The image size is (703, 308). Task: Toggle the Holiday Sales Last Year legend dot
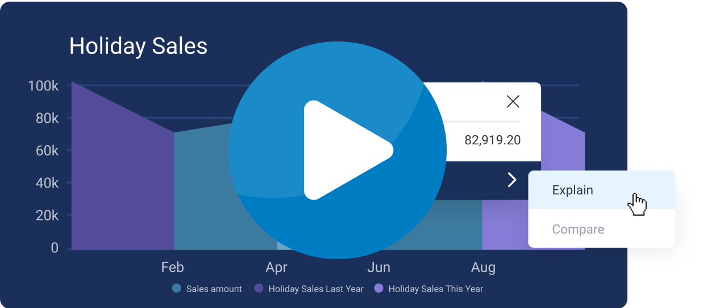pos(259,289)
